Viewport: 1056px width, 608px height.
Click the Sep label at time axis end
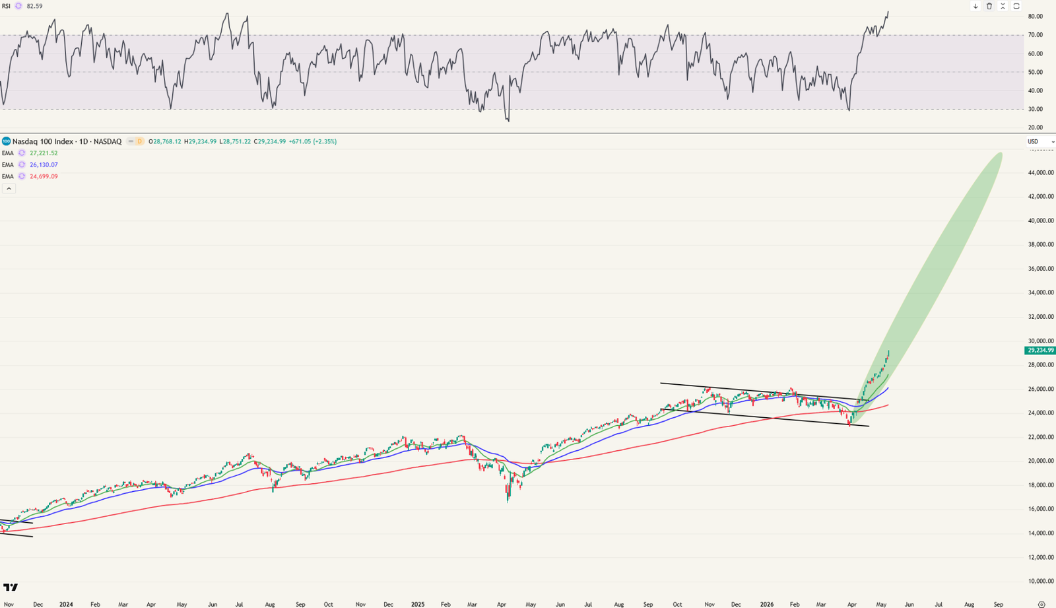pos(999,604)
